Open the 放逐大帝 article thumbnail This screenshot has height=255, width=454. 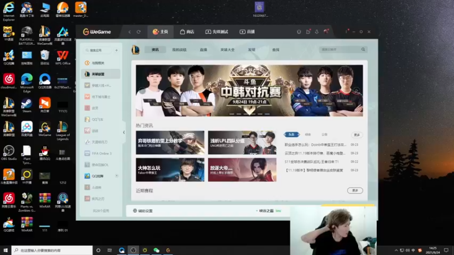pos(242,169)
